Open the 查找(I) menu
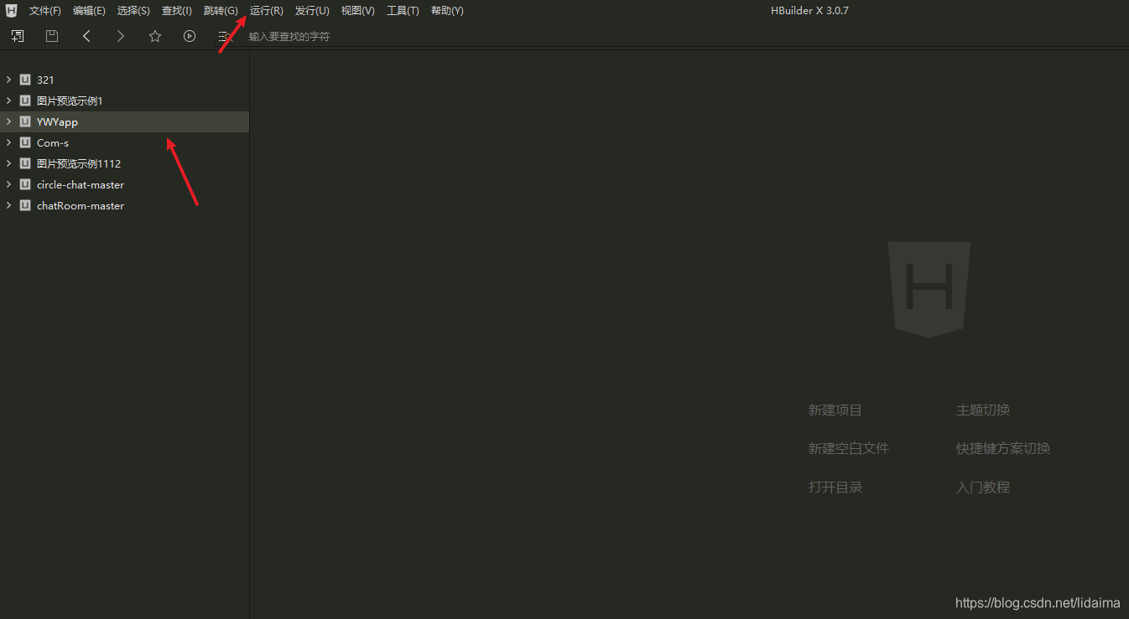Screen dimensions: 1129x619 (x=177, y=11)
